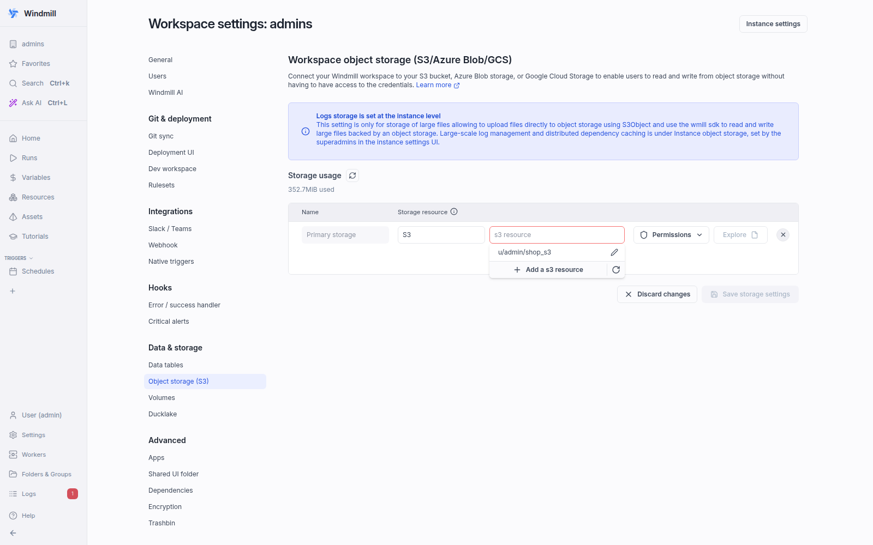Click Save storage settings button
Image resolution: width=873 pixels, height=545 pixels.
pyautogui.click(x=750, y=294)
